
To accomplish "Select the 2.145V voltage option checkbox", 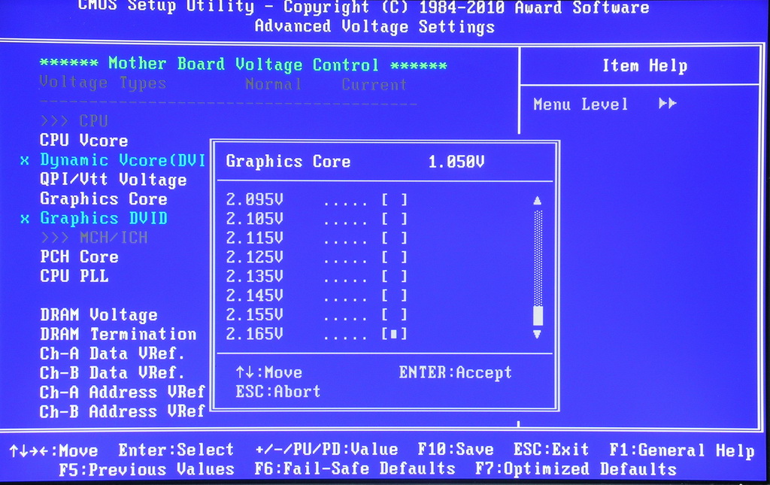I will pos(394,296).
